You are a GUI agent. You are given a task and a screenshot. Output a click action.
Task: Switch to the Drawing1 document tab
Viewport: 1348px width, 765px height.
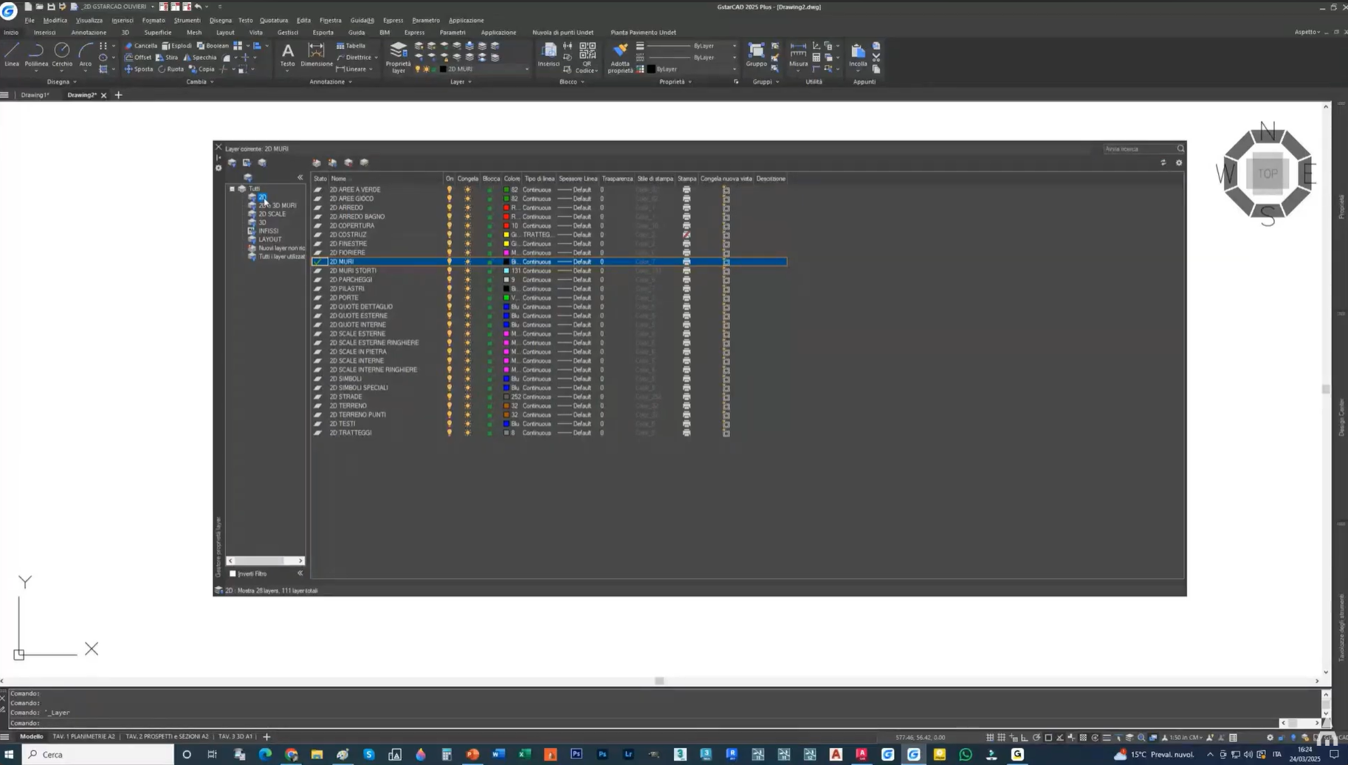pyautogui.click(x=34, y=95)
